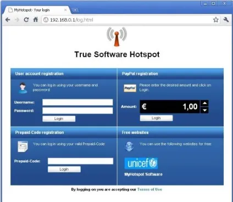Image resolution: width=233 pixels, height=202 pixels.
Task: Click the Prepaid-Code registration header
Action: pos(40,133)
